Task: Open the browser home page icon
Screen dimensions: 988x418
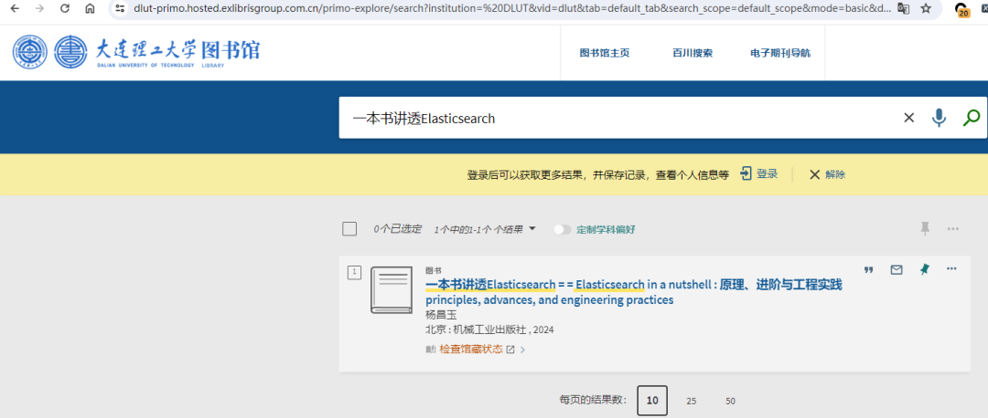Action: click(x=90, y=9)
